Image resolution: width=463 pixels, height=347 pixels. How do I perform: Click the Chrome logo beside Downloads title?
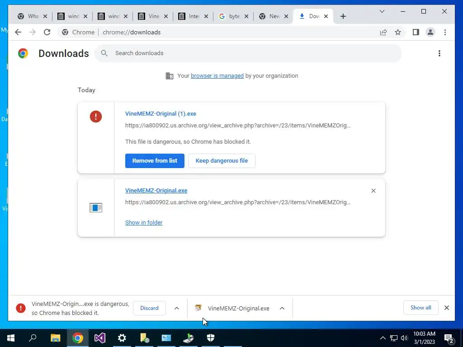click(23, 53)
